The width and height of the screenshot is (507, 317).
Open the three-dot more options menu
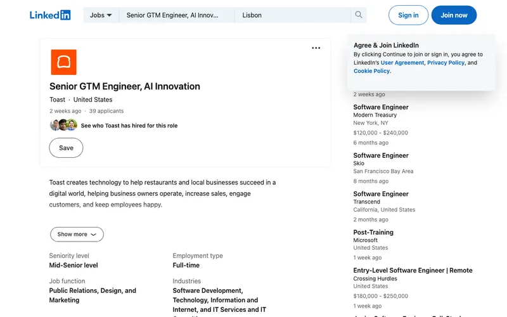316,48
